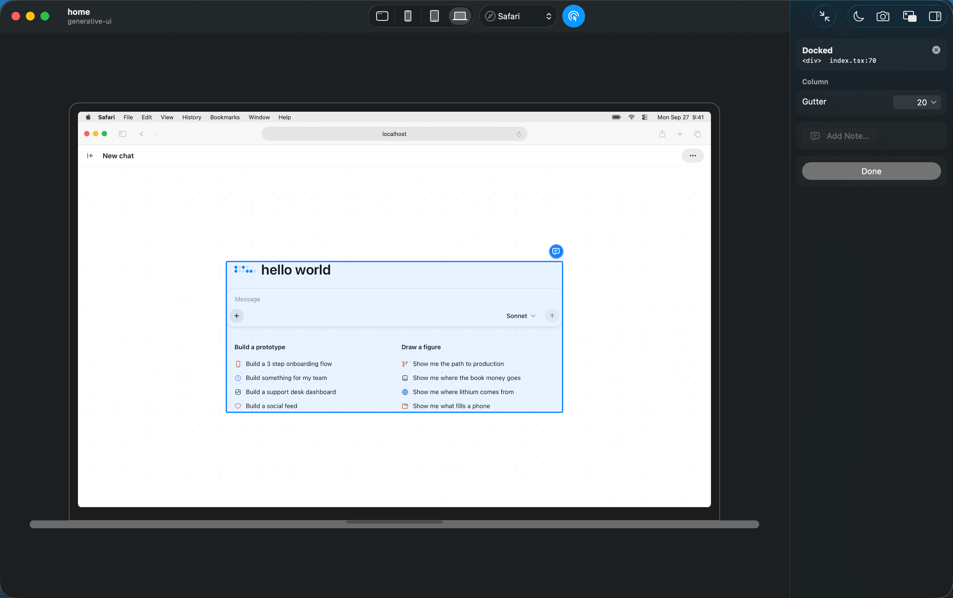Open the Apple menu
The height and width of the screenshot is (598, 953).
tap(88, 117)
